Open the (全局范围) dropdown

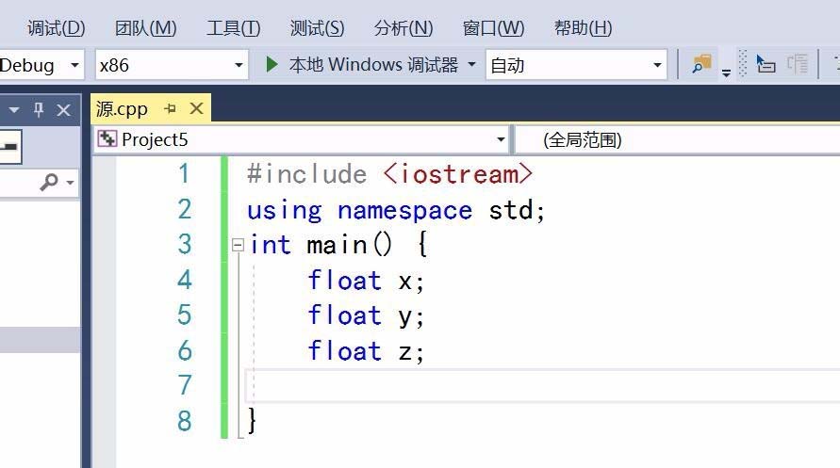coord(678,140)
